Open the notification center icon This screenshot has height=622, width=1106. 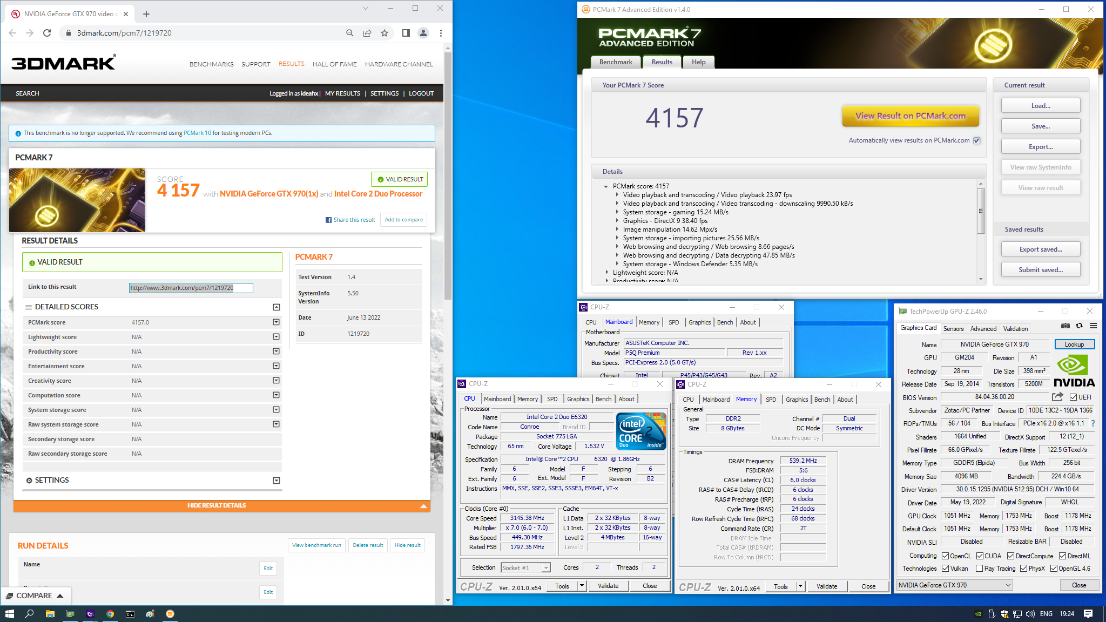coord(1088,614)
